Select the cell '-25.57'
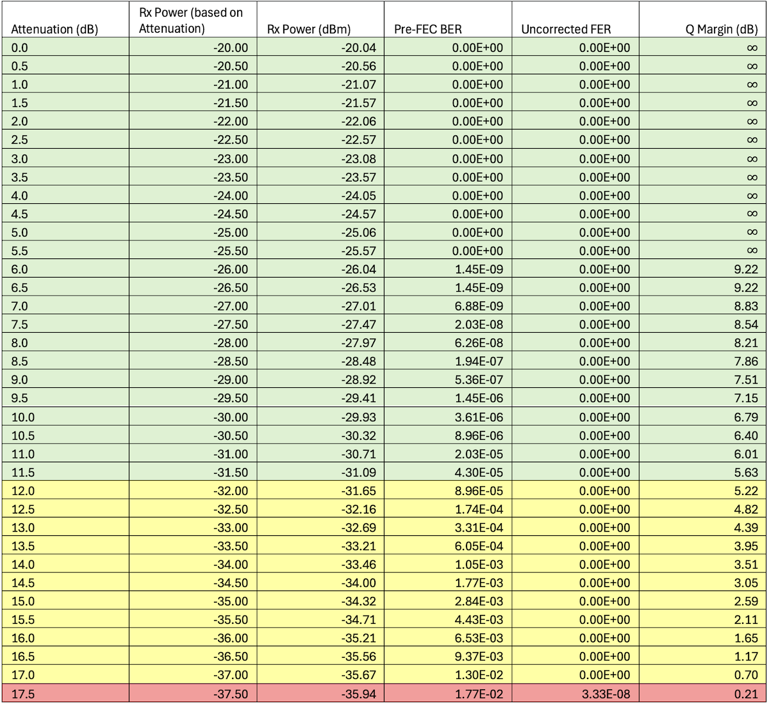Viewport: 769px width, 704px height. (320, 251)
